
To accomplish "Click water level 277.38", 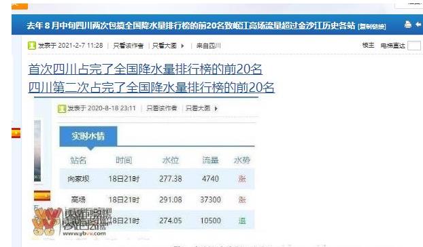I will coord(171,179).
